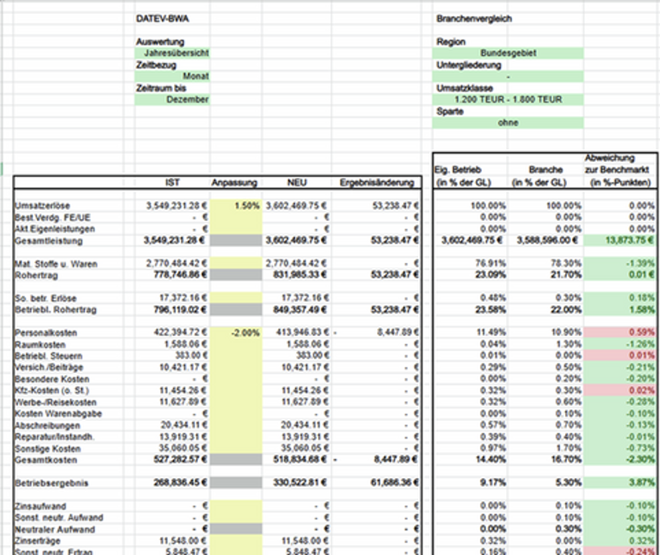Select the DATEV-BWA heading cell
Image resolution: width=660 pixels, height=555 pixels.
pos(162,19)
